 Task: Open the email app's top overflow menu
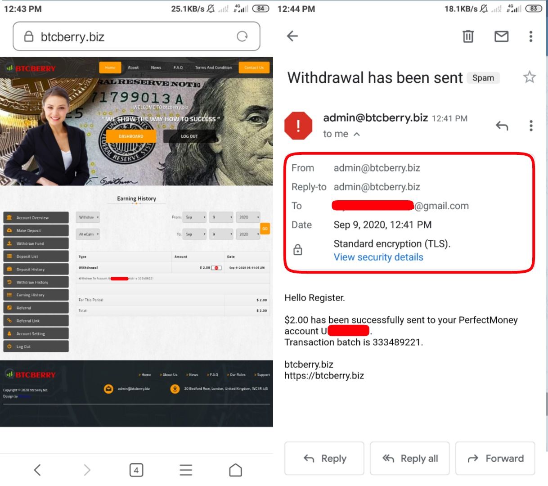coord(531,36)
